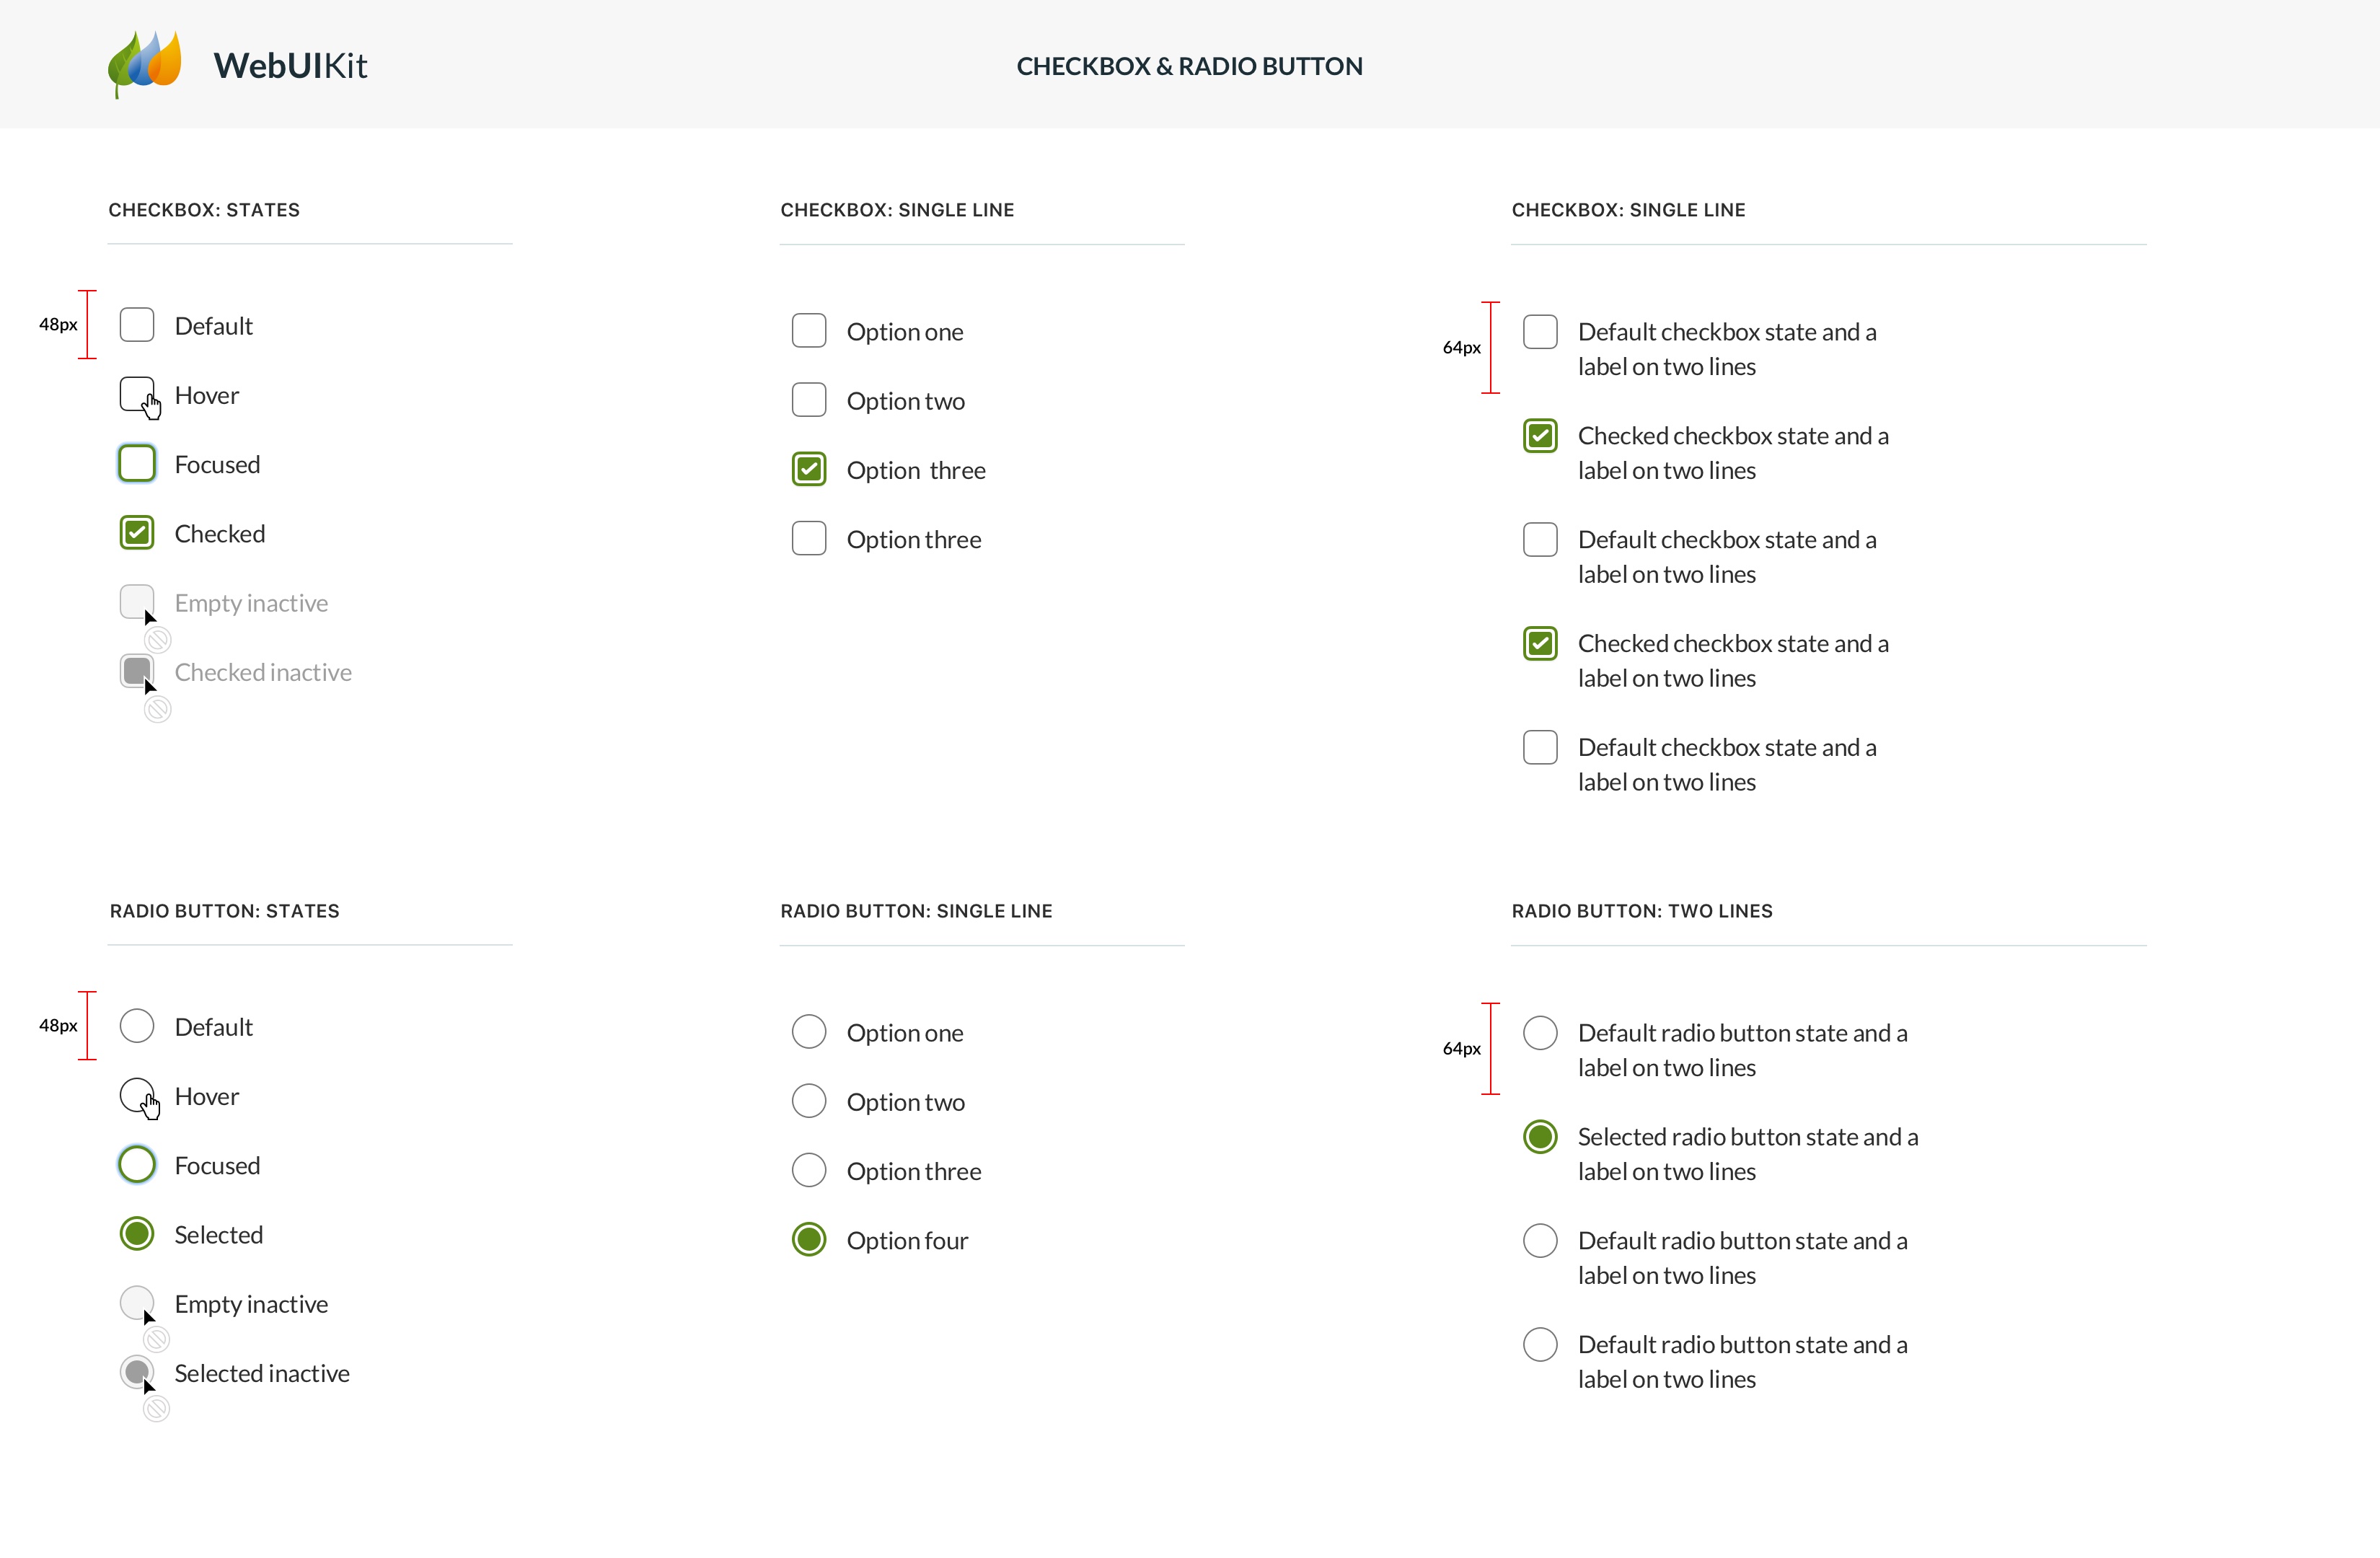Enable the Option two checkbox
2380x1558 pixels.
(x=809, y=400)
